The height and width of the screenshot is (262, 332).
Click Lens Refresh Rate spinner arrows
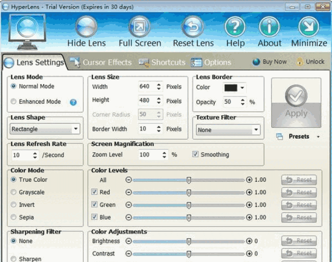35,155
